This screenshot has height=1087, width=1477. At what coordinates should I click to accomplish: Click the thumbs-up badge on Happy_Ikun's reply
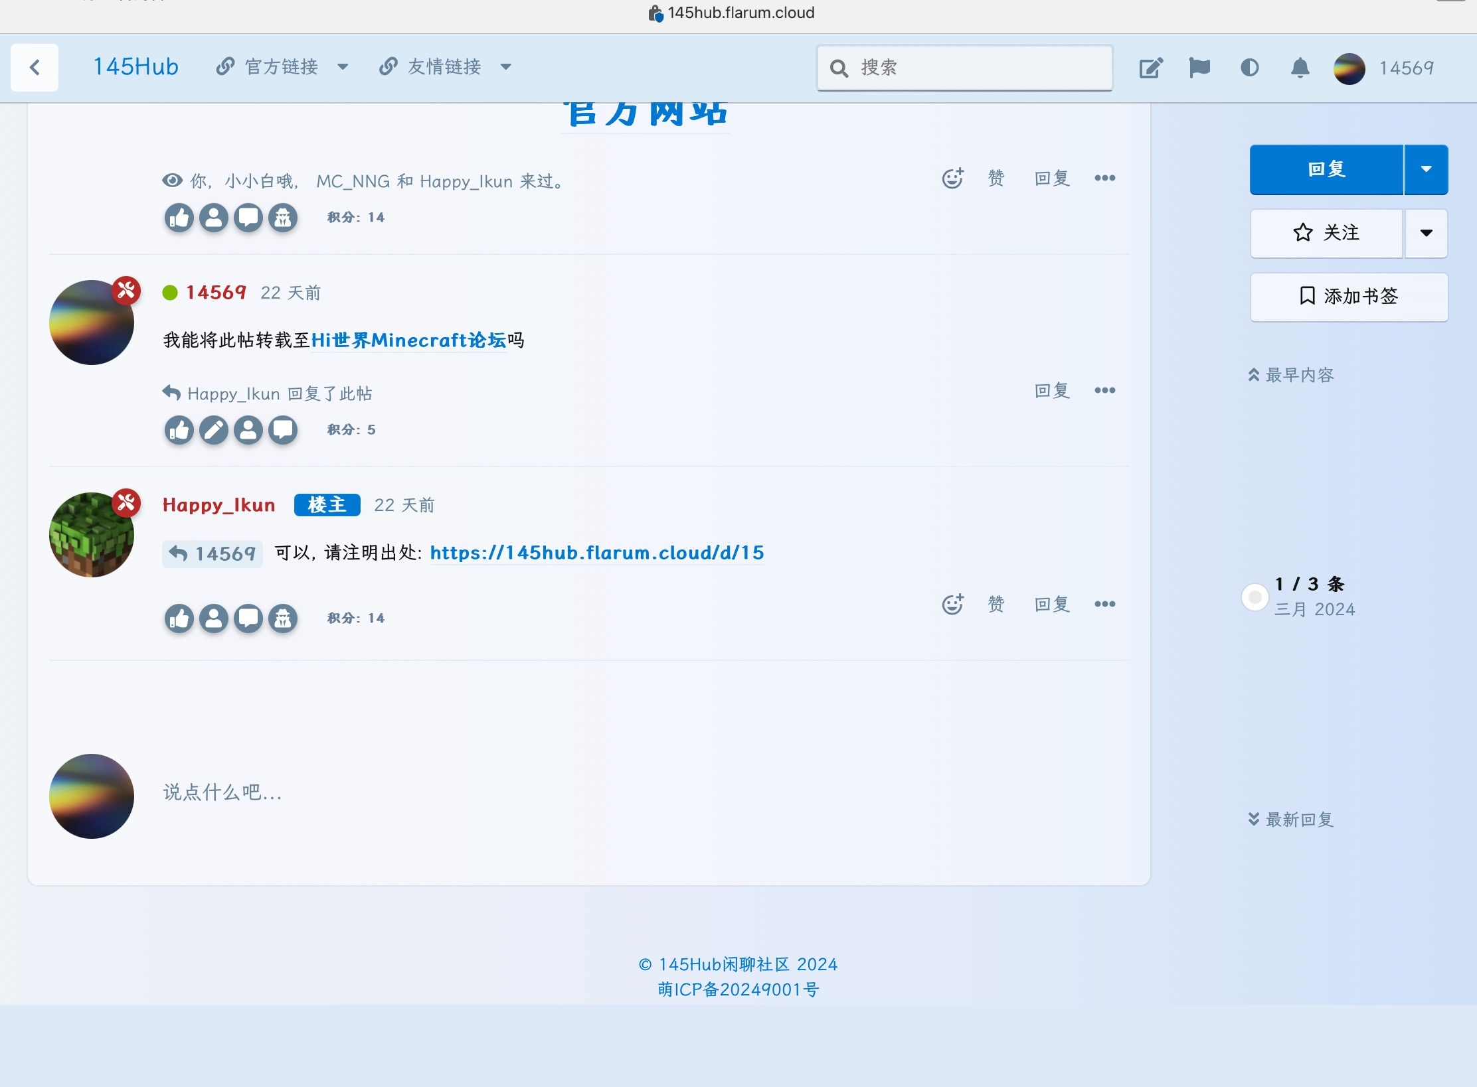[179, 618]
